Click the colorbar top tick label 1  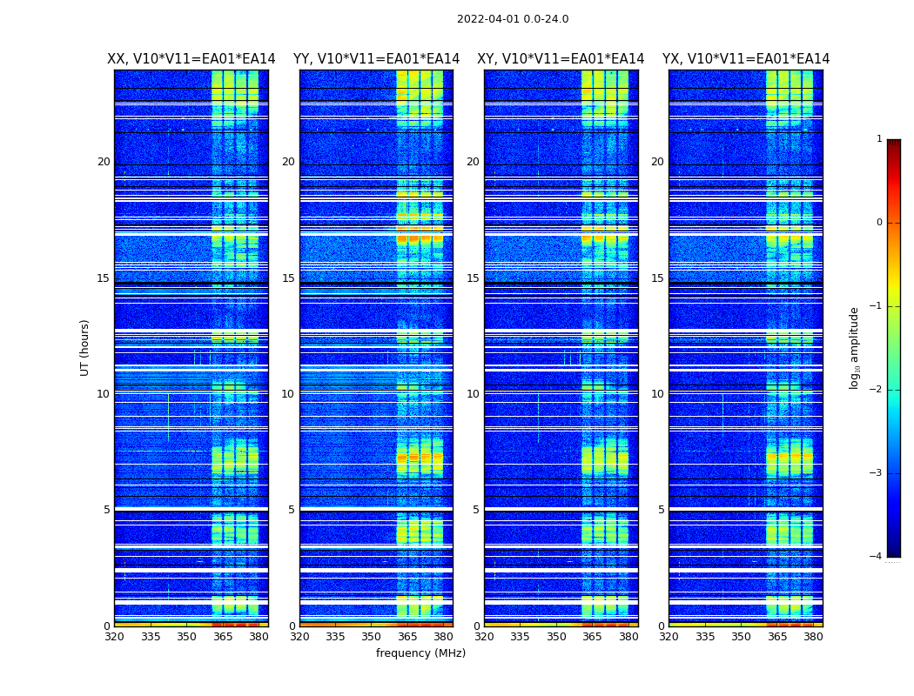tap(879, 138)
